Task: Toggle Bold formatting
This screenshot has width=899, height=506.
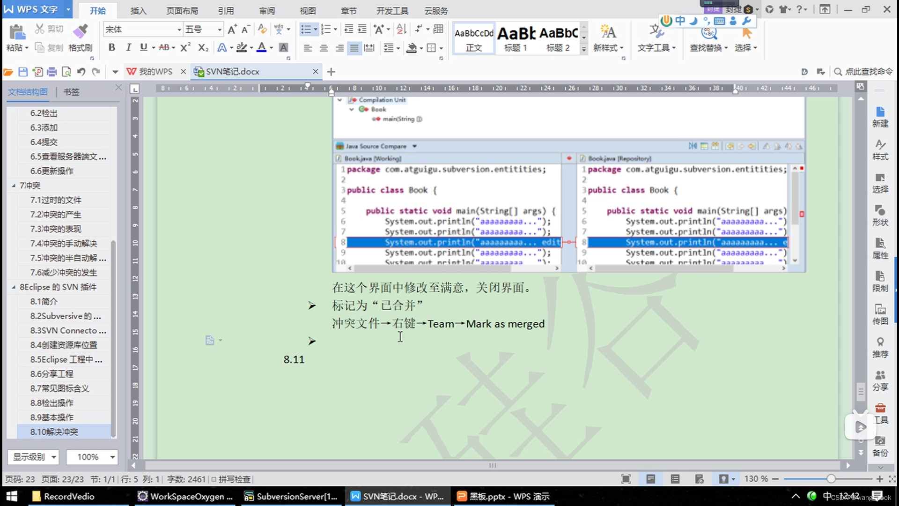Action: [x=111, y=47]
